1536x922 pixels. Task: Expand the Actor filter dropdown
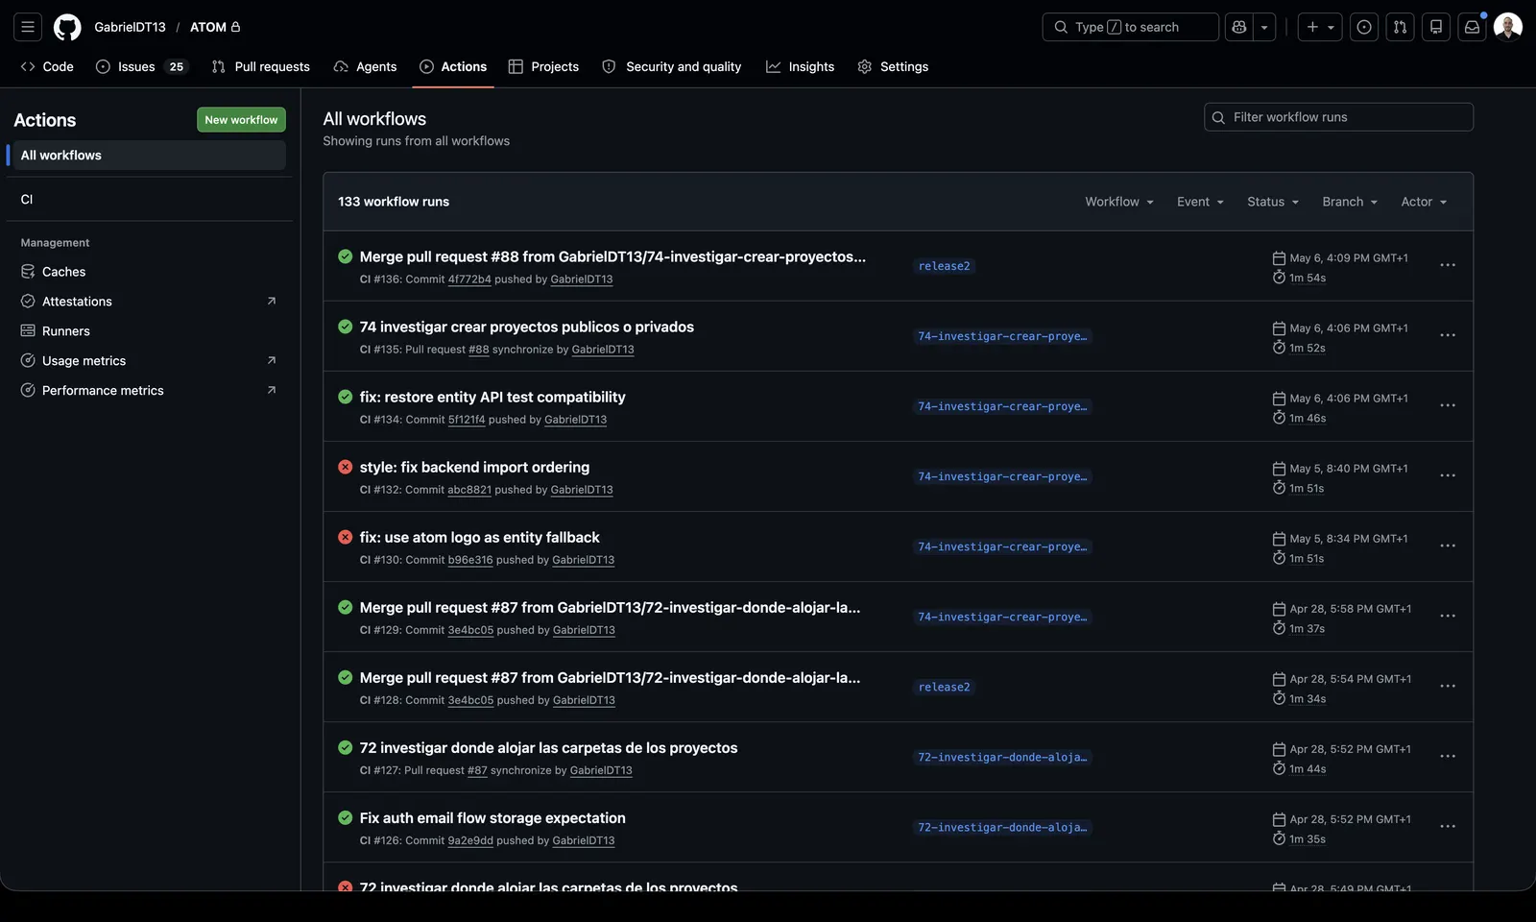pos(1424,202)
